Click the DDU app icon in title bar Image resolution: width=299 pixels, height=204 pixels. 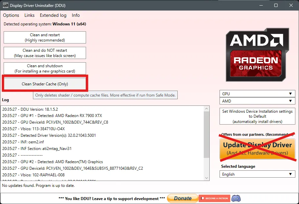click(5, 5)
